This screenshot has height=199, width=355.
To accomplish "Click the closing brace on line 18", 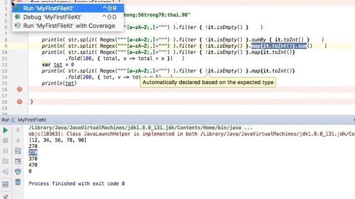I will click(x=32, y=102).
